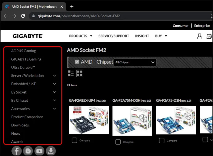Image resolution: width=213 pixels, height=156 pixels.
Task: Open the All Chipset dropdown
Action: 135,62
